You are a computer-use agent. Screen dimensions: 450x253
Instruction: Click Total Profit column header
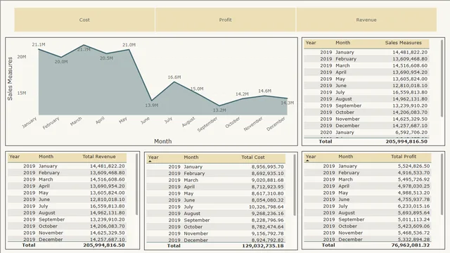click(404, 157)
